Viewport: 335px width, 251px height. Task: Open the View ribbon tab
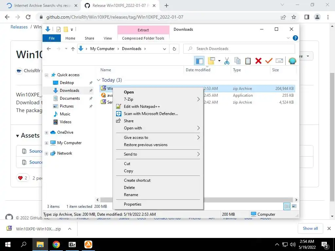coord(108,38)
